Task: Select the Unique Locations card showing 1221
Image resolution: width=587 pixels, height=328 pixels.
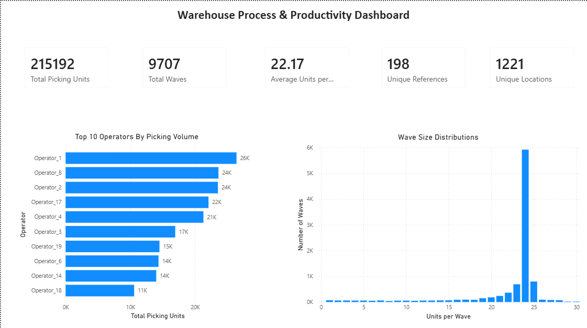Action: [531, 67]
